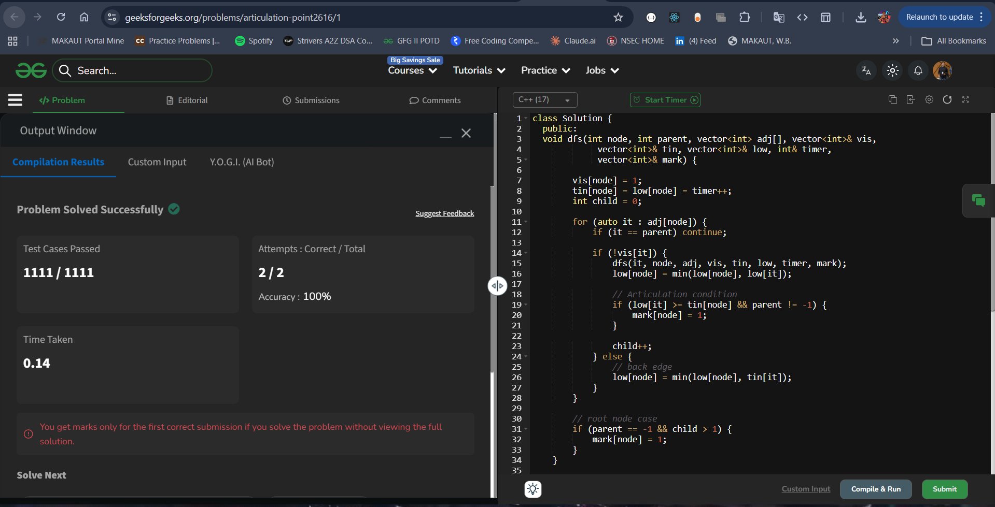This screenshot has height=507, width=995.
Task: Click the lightbulb hint icon
Action: click(532, 489)
